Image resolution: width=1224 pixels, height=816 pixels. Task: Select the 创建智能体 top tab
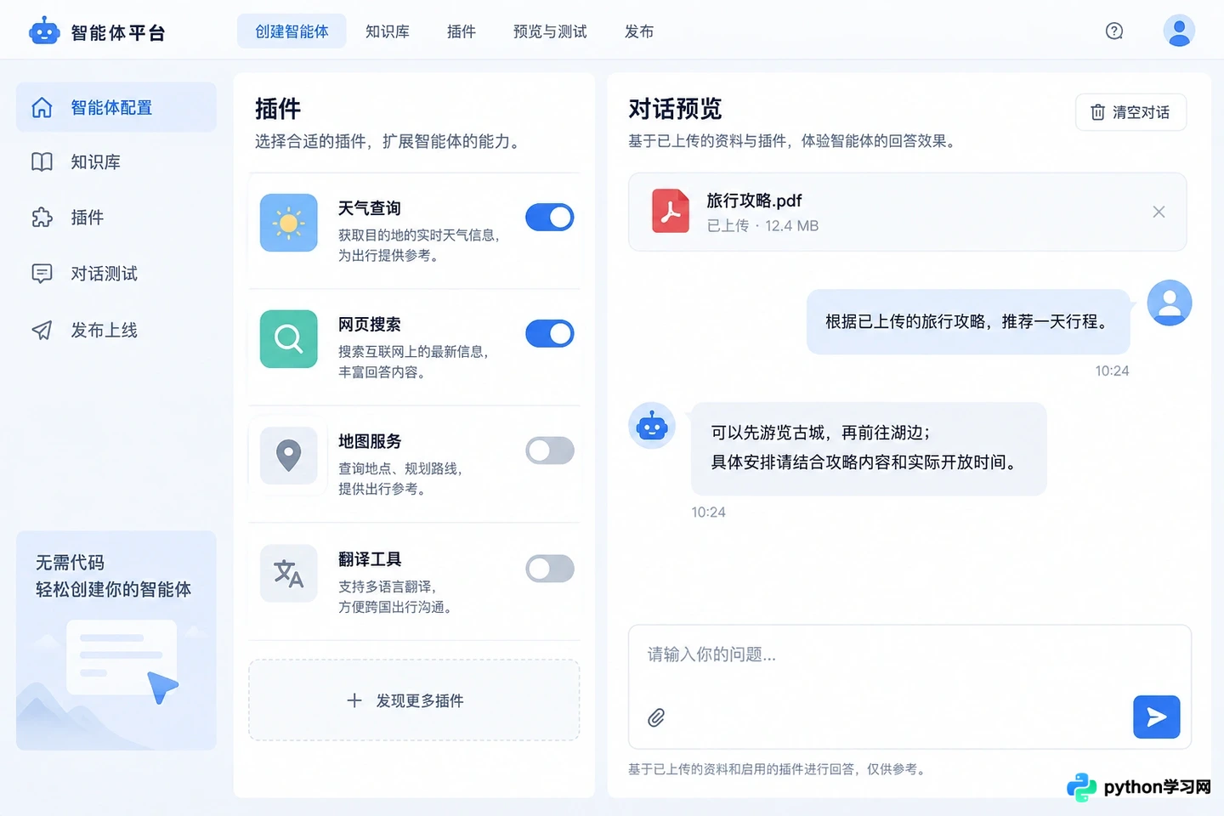pos(292,31)
